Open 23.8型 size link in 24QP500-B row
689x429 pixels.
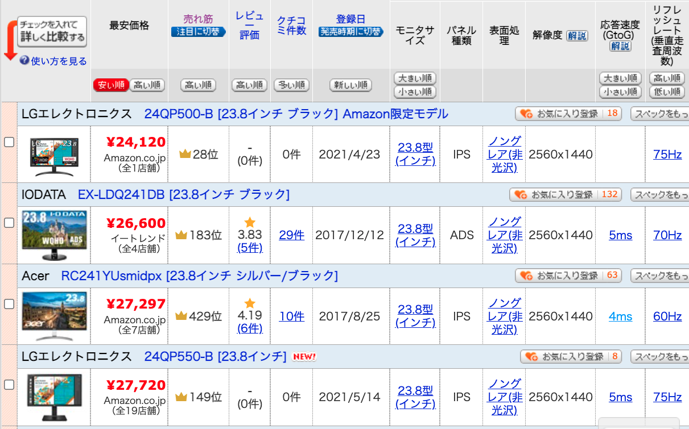(415, 154)
